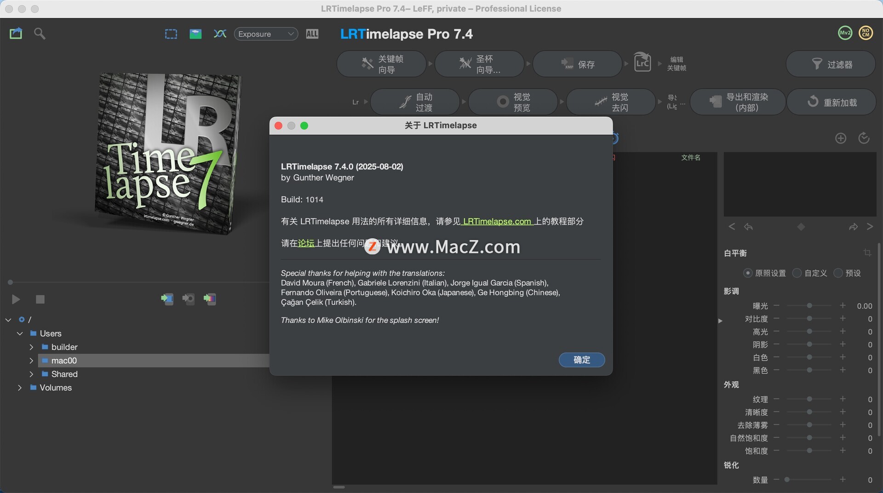
Task: Select the 预设 radio button
Action: [x=838, y=273]
